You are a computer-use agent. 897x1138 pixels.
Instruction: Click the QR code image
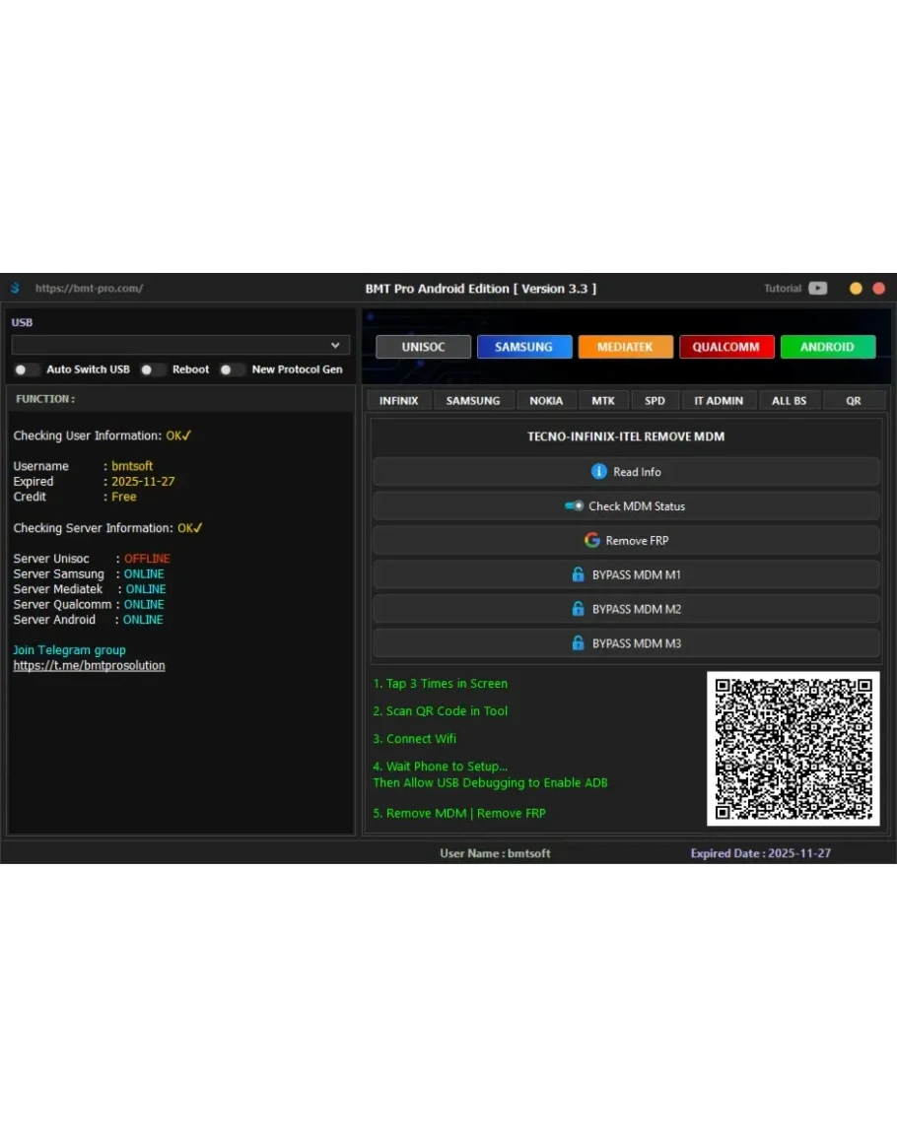tap(793, 749)
